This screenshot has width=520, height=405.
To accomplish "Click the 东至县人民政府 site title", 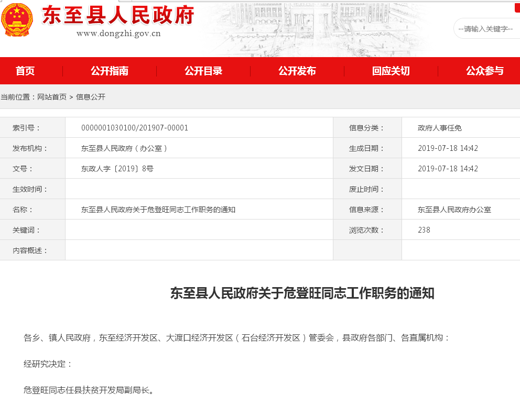I will pyautogui.click(x=118, y=15).
